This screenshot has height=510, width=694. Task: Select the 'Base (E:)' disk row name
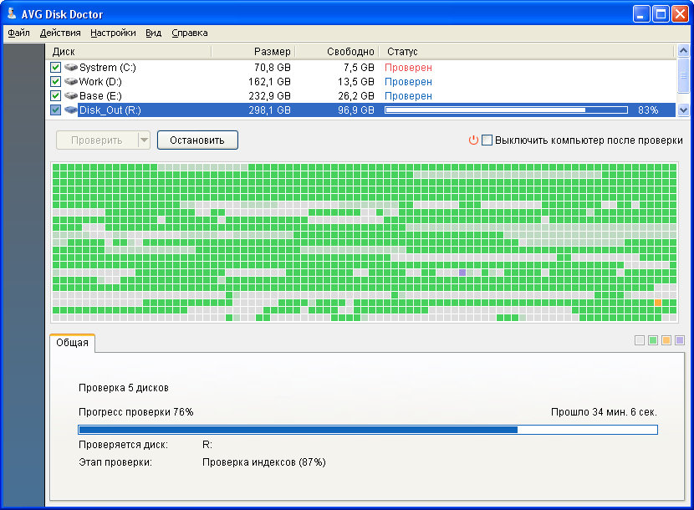coord(100,95)
